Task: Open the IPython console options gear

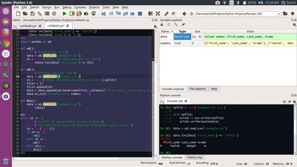Action: [295, 102]
